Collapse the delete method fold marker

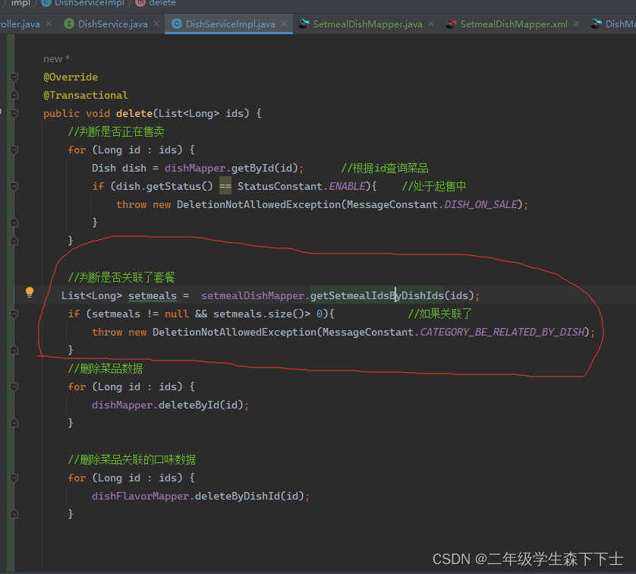[14, 113]
